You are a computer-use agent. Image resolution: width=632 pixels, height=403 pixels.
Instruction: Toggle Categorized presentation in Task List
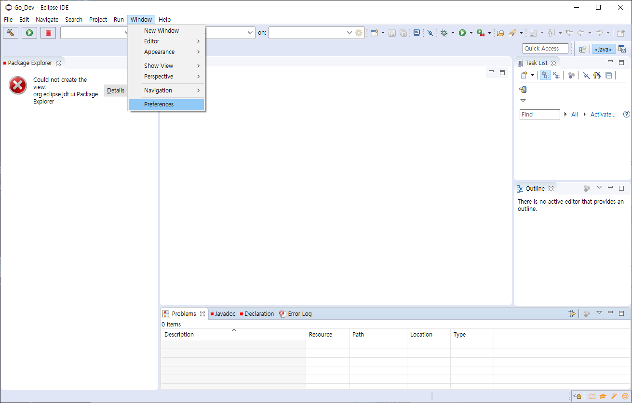545,75
